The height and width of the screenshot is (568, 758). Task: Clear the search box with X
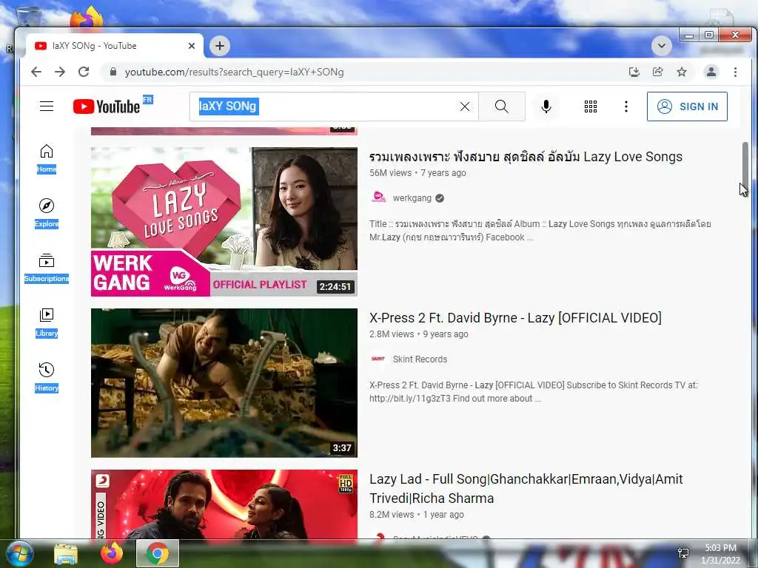(x=465, y=106)
